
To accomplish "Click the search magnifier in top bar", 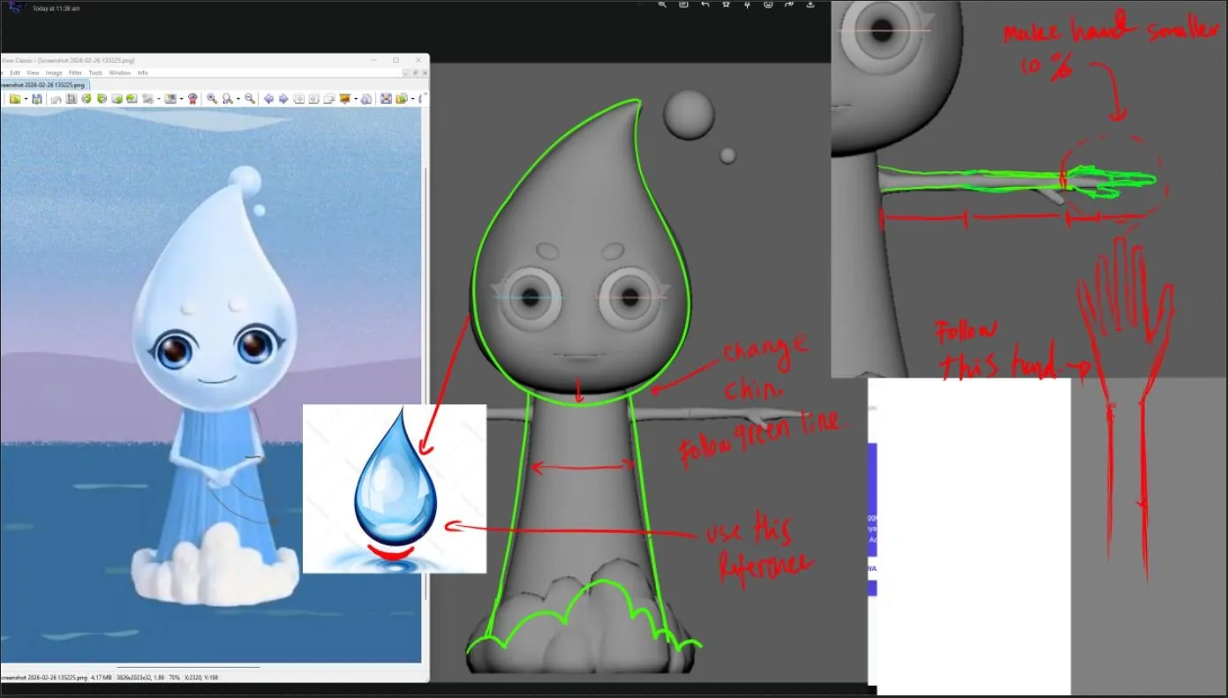I will point(662,4).
